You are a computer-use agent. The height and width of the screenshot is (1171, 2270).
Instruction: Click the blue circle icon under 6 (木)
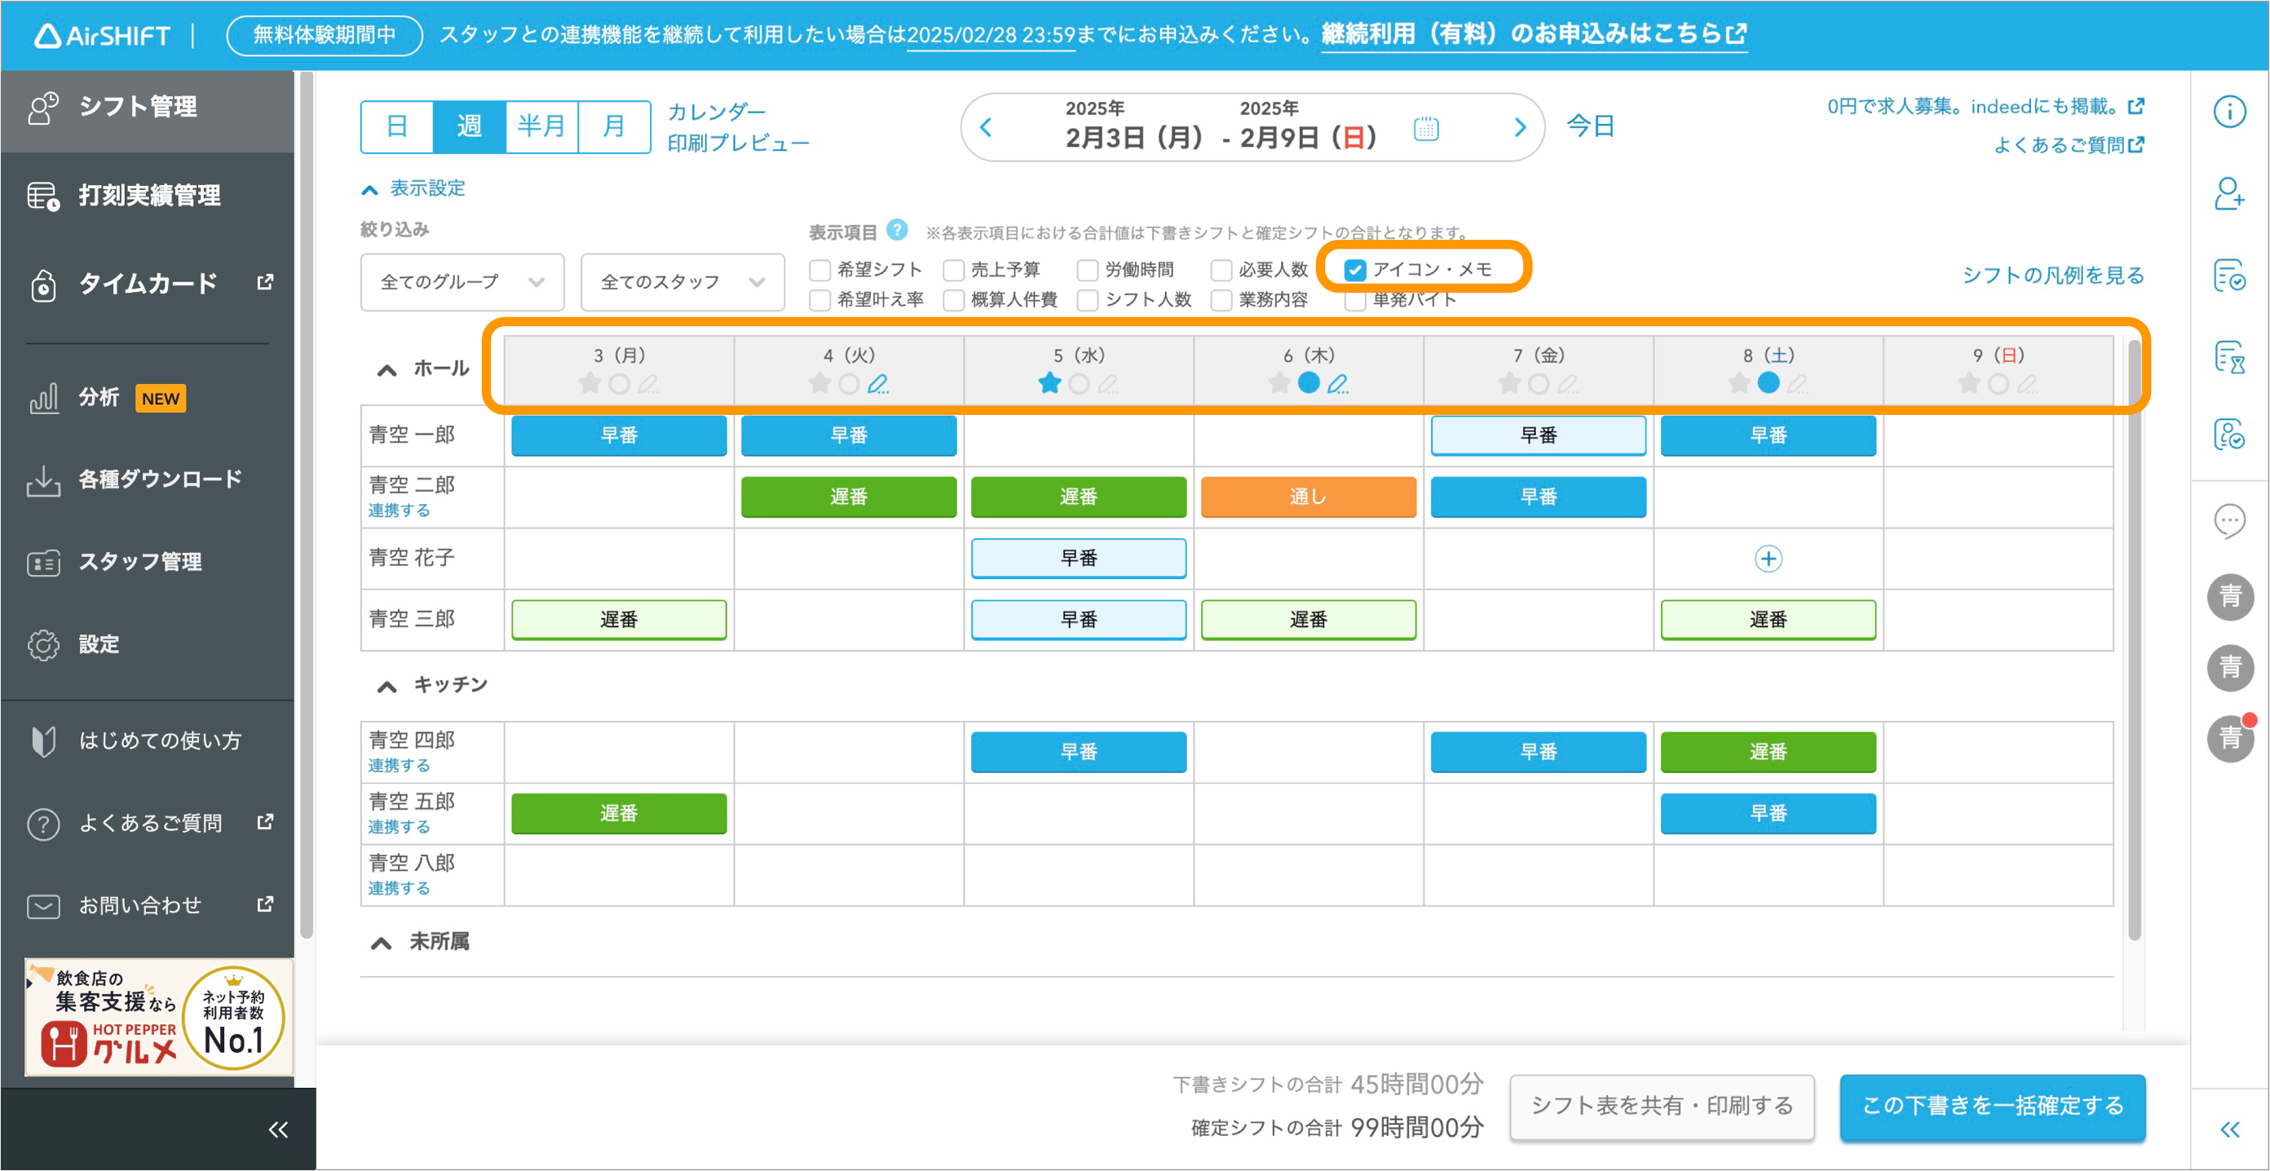click(x=1309, y=382)
